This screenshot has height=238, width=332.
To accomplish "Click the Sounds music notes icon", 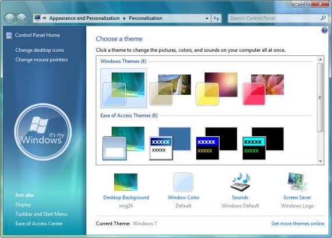I will 241,182.
